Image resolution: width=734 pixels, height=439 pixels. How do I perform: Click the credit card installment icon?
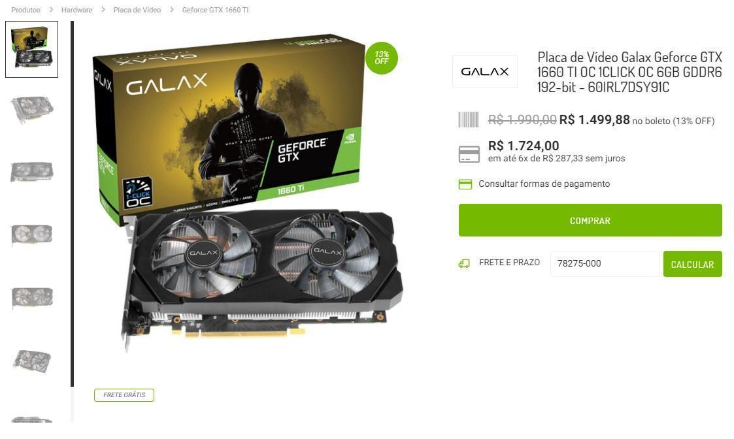[x=469, y=154]
